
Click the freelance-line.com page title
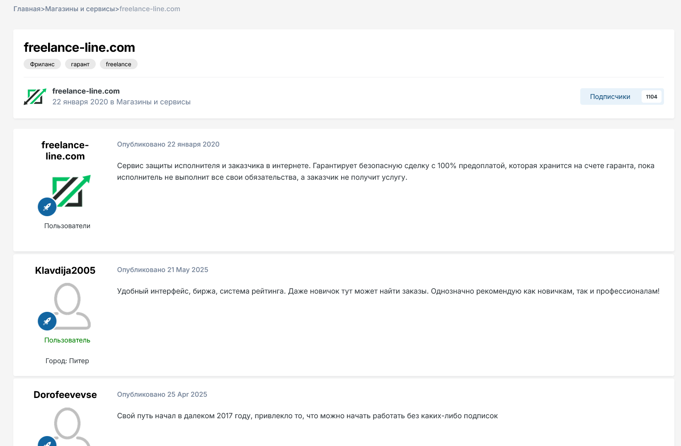(x=80, y=48)
